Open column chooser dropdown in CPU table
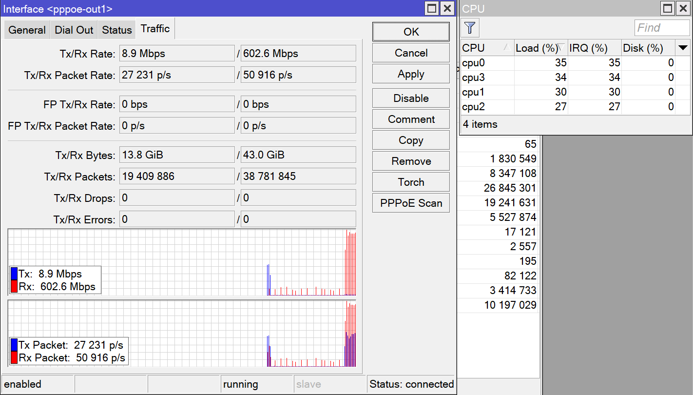The width and height of the screenshot is (693, 395). pos(683,48)
